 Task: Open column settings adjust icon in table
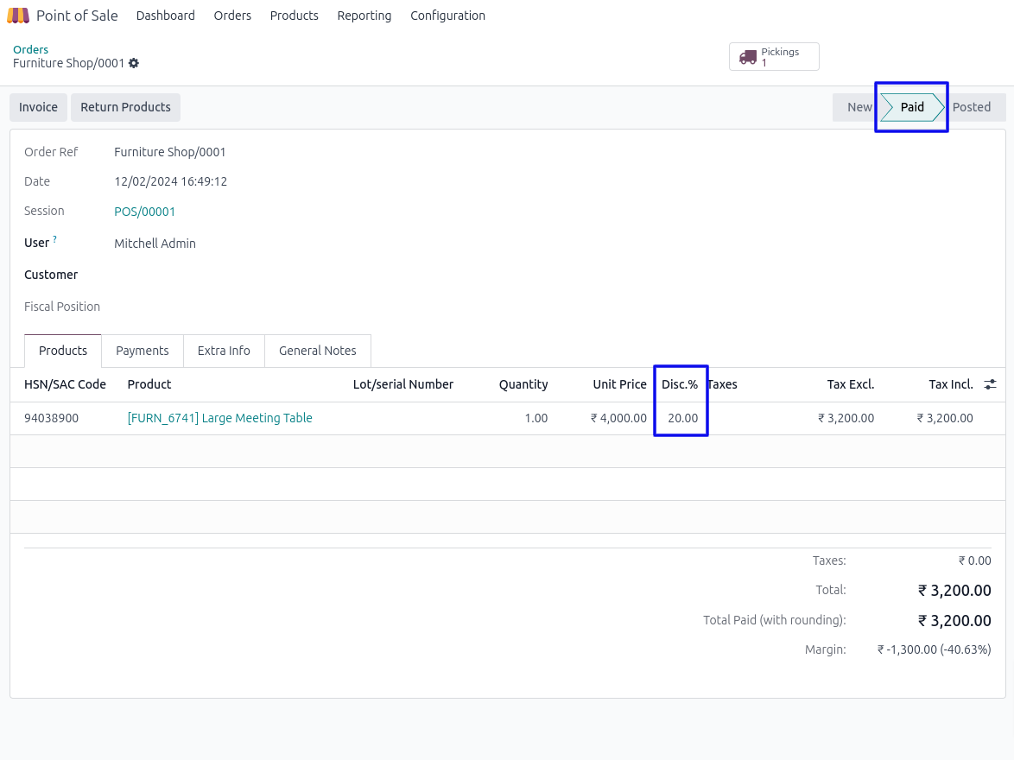(x=990, y=384)
